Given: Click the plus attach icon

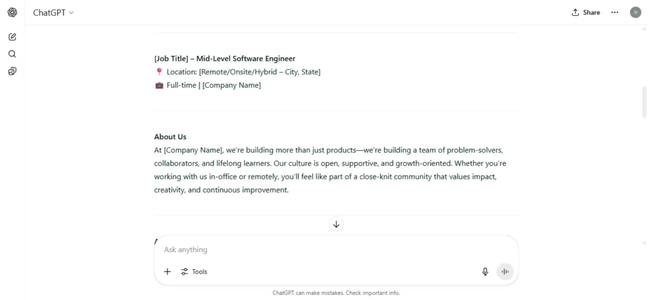Looking at the screenshot, I should coord(167,272).
